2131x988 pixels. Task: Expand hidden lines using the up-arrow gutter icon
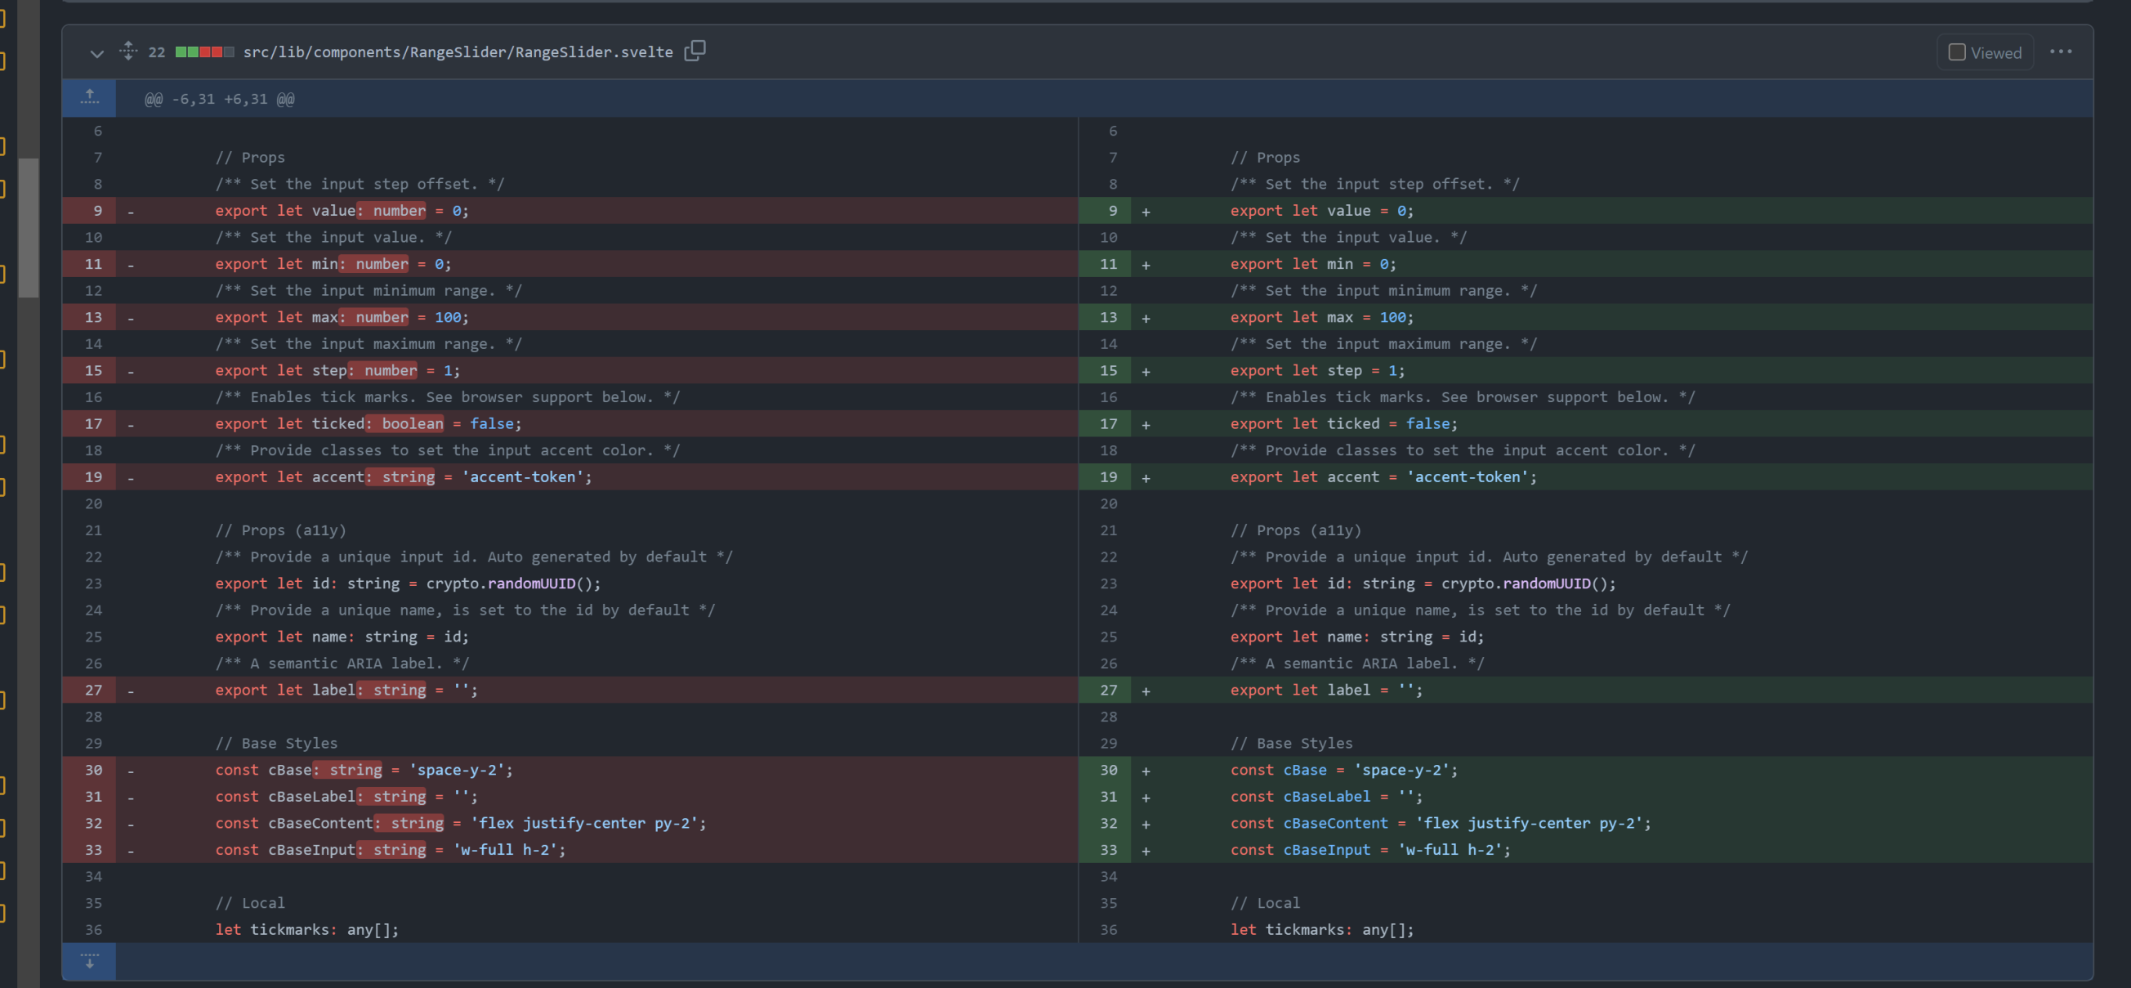click(x=88, y=97)
